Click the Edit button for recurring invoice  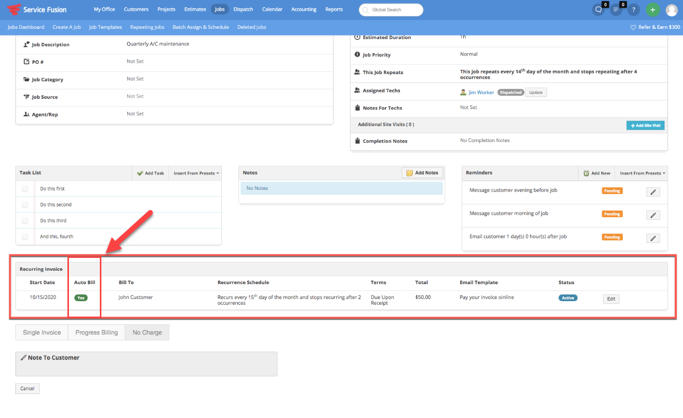point(611,299)
